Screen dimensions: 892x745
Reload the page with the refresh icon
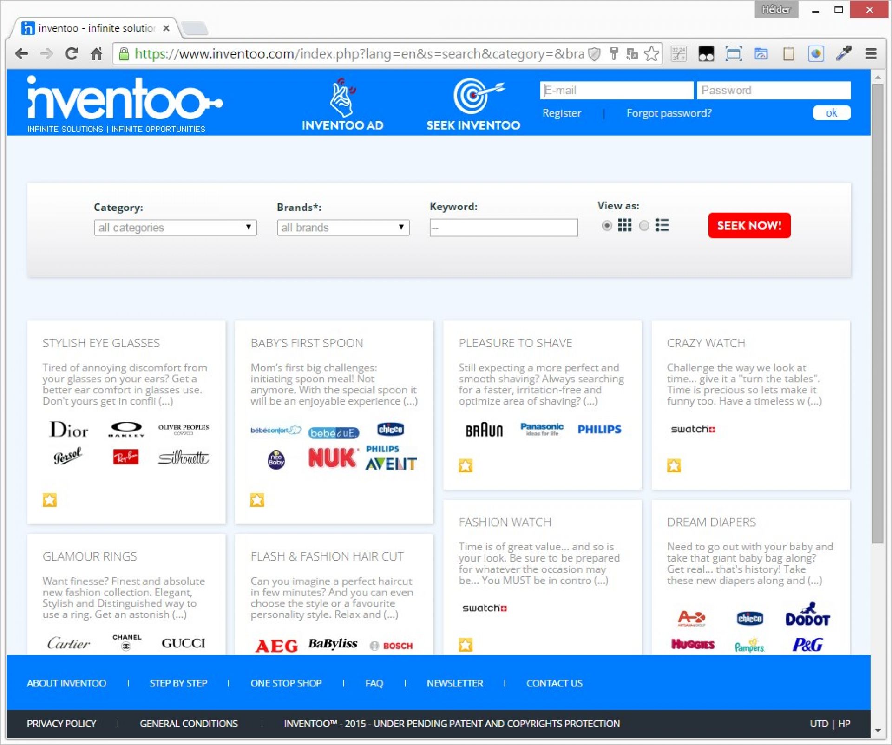pos(72,54)
